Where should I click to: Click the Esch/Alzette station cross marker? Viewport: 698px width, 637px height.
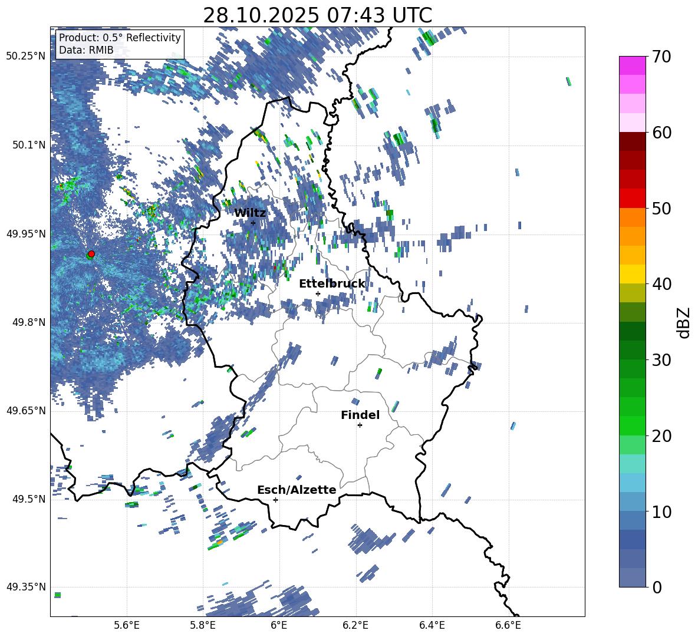[275, 500]
